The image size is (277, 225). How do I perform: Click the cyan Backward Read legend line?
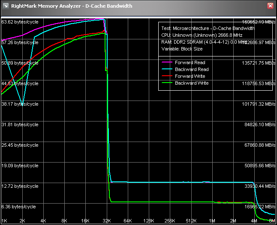pyautogui.click(x=167, y=69)
